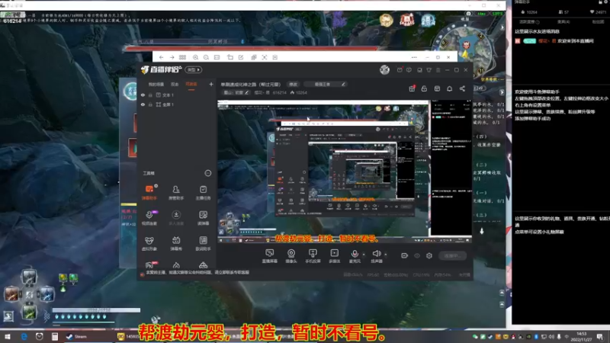Open Windows Start menu
This screenshot has width=610, height=343.
point(8,336)
